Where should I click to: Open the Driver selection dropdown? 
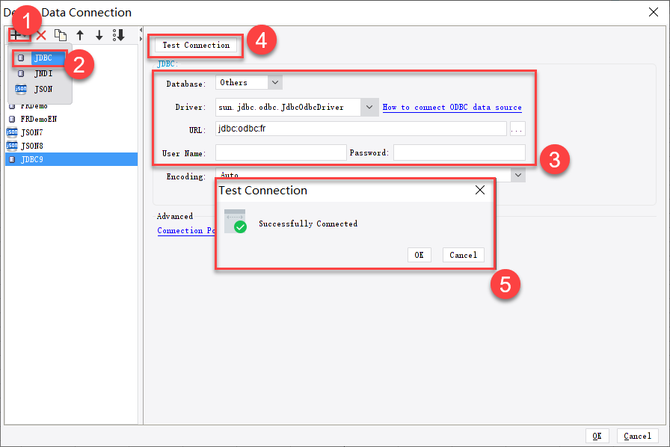click(x=369, y=107)
